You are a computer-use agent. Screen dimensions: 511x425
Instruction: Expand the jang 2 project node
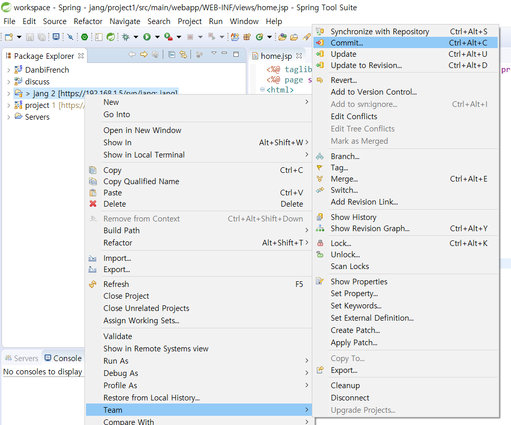(9, 94)
